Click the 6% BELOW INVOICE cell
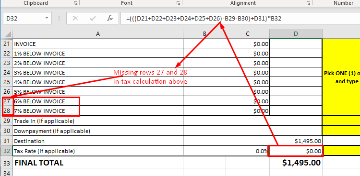 tap(98, 101)
